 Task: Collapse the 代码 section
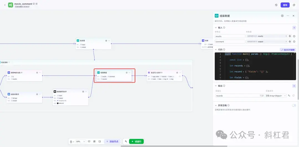coord(216,49)
